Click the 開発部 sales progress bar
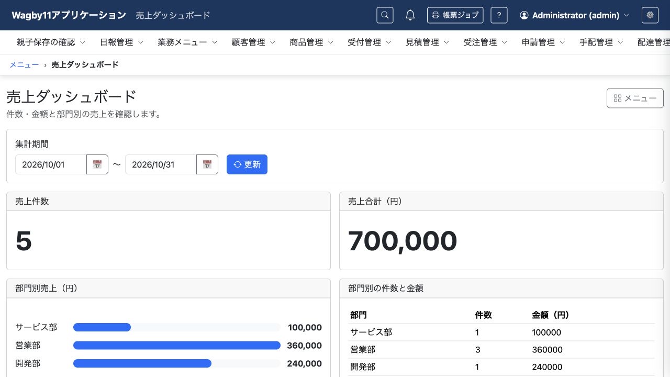The image size is (670, 377). [177, 363]
